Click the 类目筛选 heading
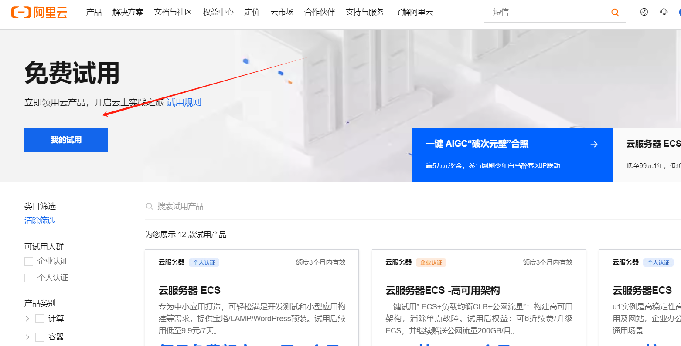Viewport: 681px width, 346px height. tap(40, 206)
